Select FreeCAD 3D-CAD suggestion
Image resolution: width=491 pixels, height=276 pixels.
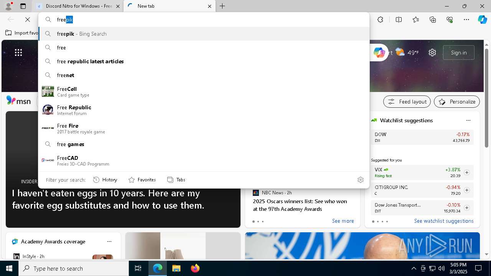204,161
